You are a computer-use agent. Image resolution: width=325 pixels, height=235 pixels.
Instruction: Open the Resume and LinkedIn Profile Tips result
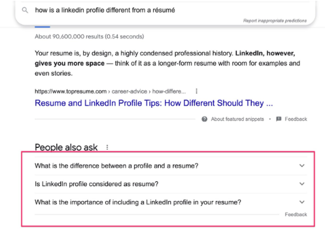click(154, 103)
